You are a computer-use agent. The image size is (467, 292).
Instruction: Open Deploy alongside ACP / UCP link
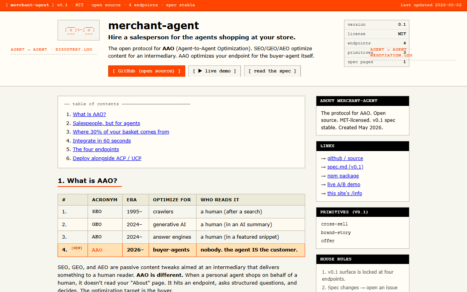[x=107, y=158]
